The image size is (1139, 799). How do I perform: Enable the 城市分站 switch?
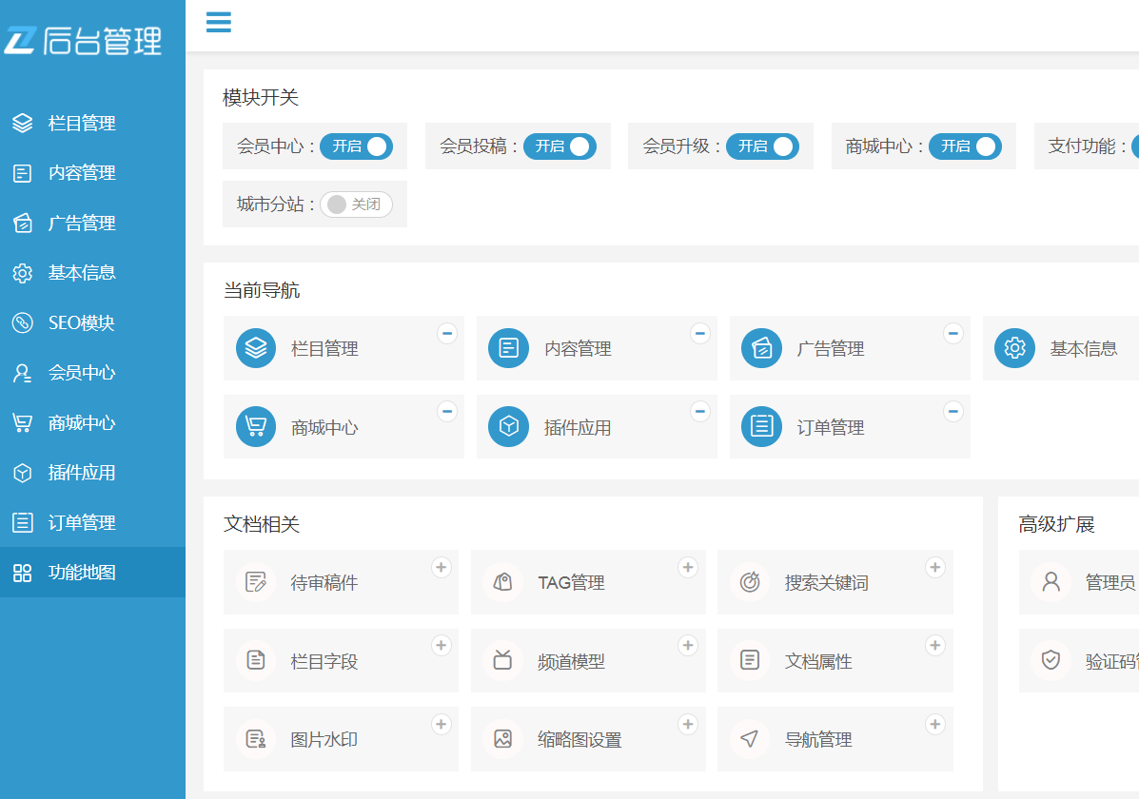356,205
